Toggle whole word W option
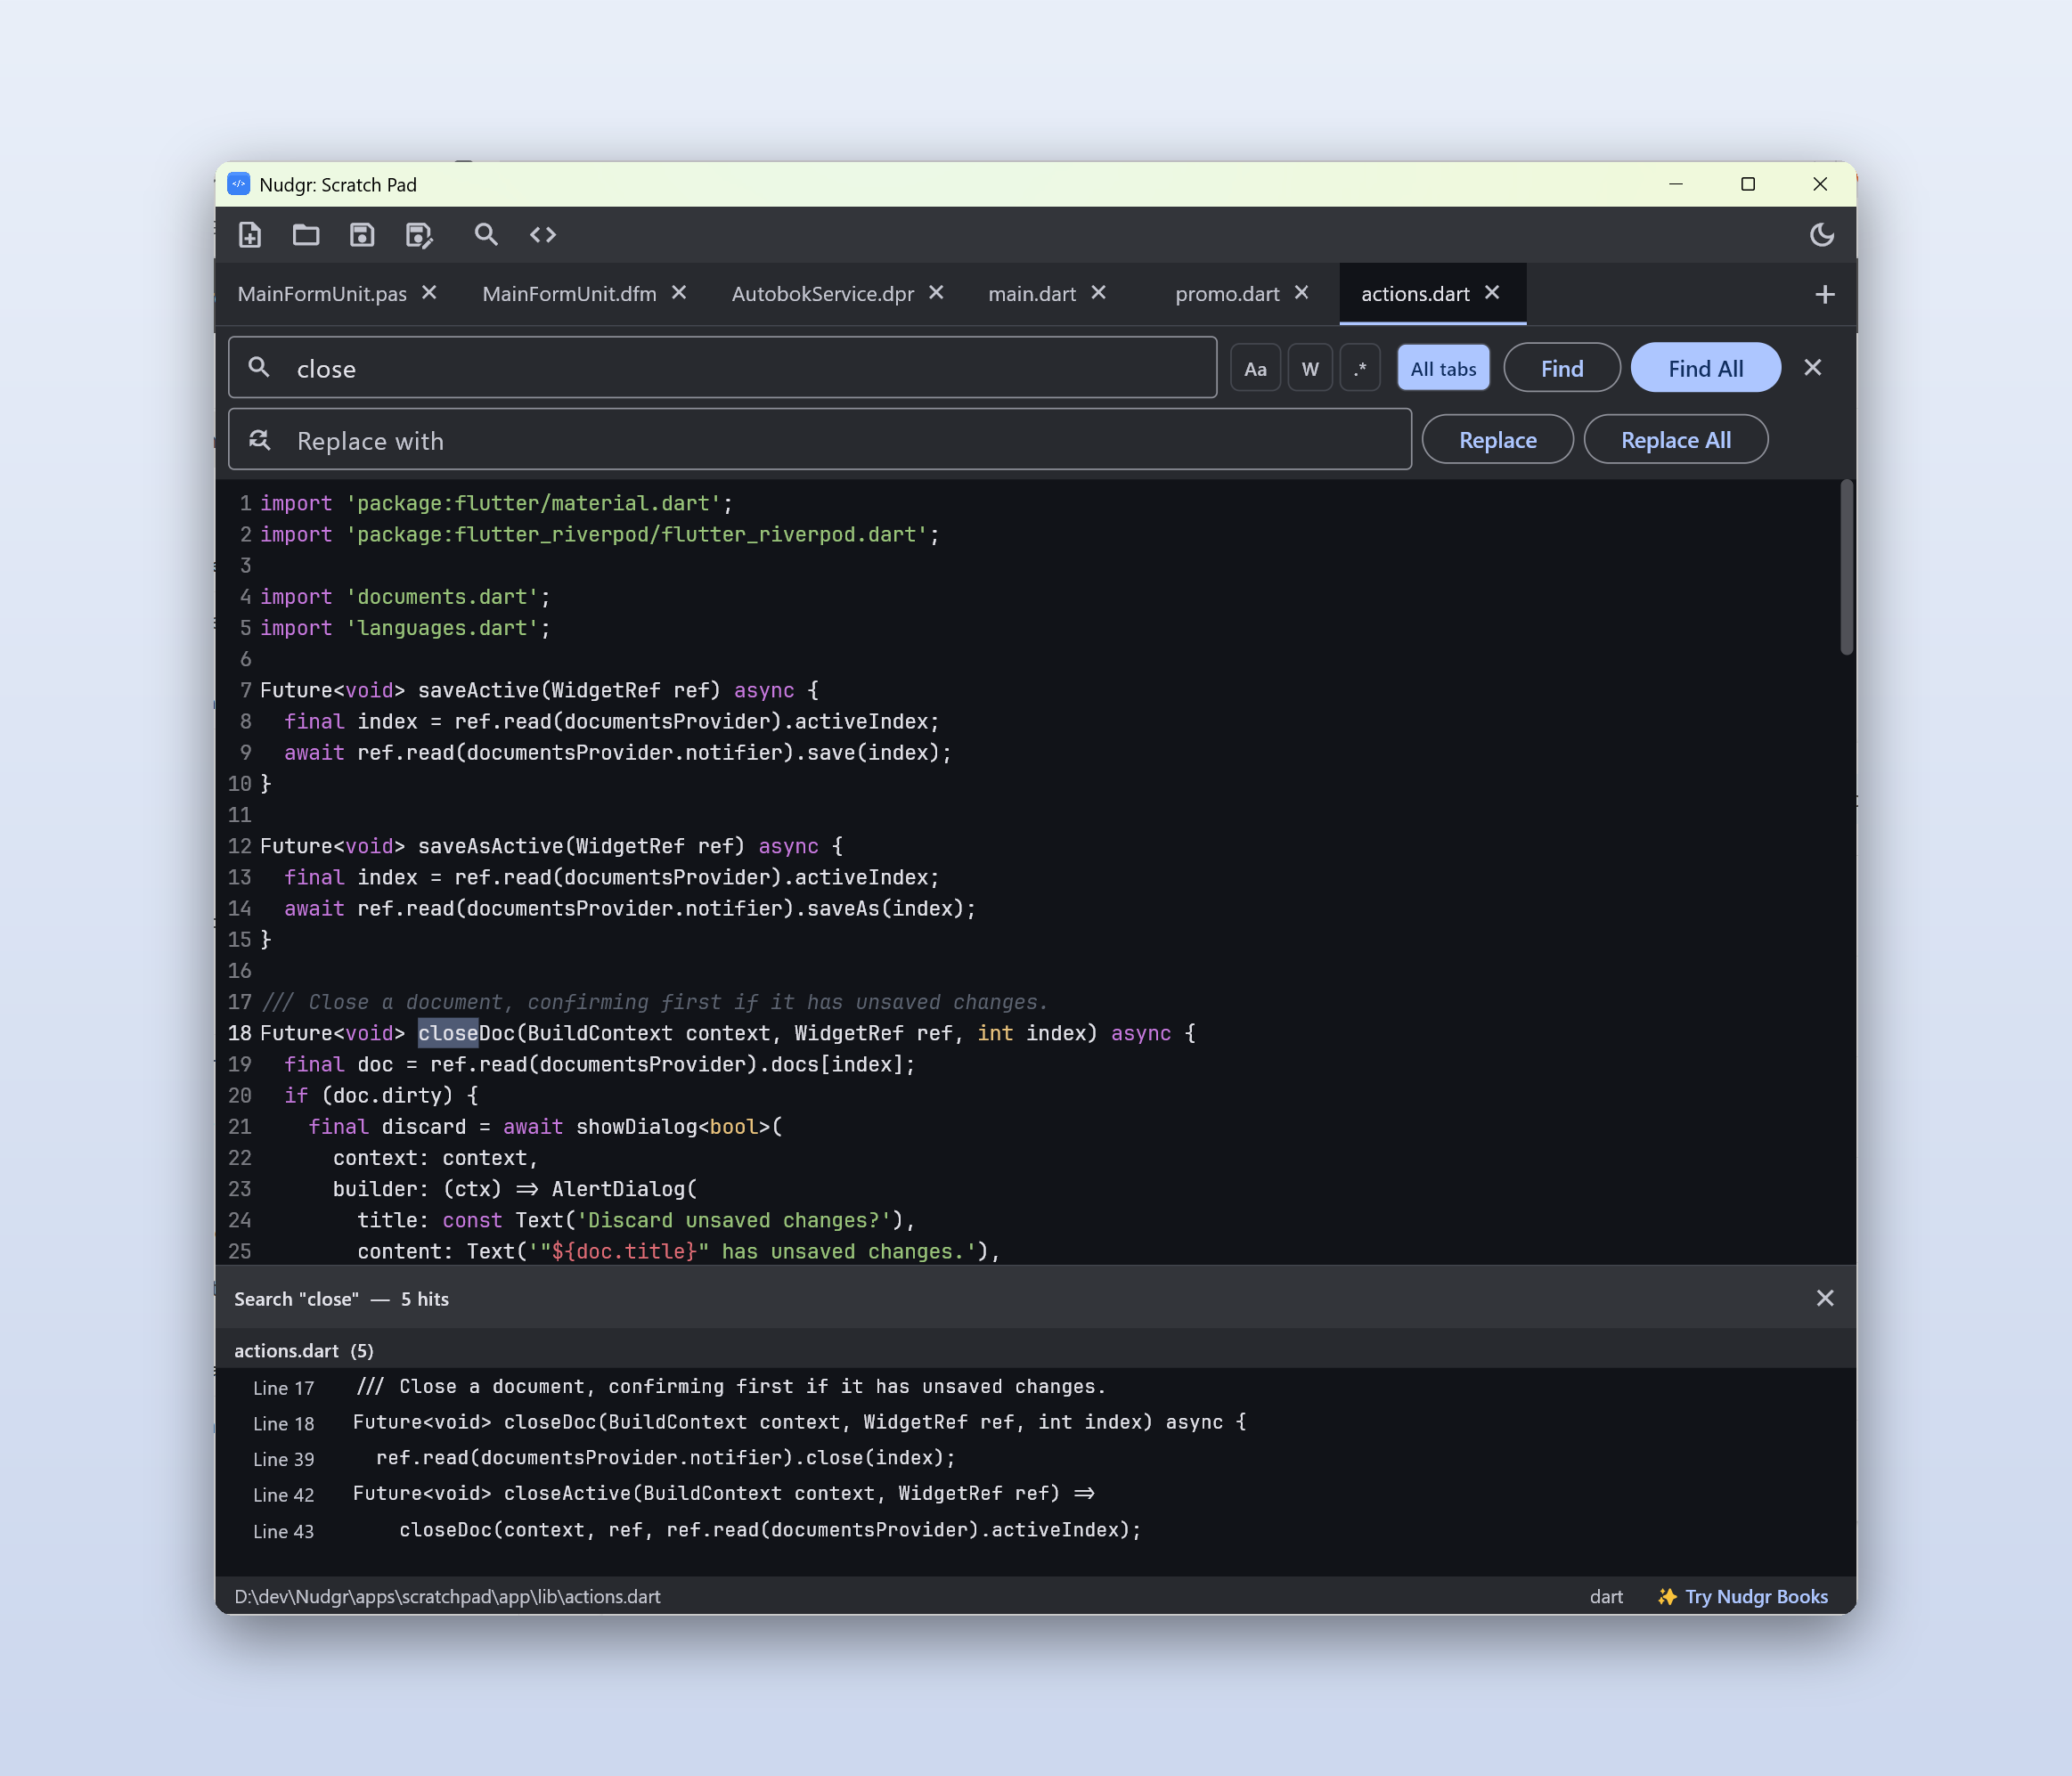 tap(1310, 368)
